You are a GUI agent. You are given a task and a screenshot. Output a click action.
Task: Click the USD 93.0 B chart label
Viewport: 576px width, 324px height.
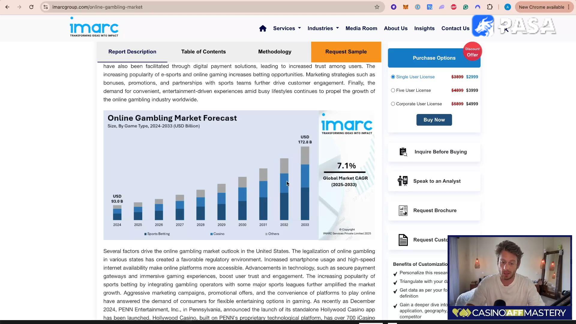[117, 199]
